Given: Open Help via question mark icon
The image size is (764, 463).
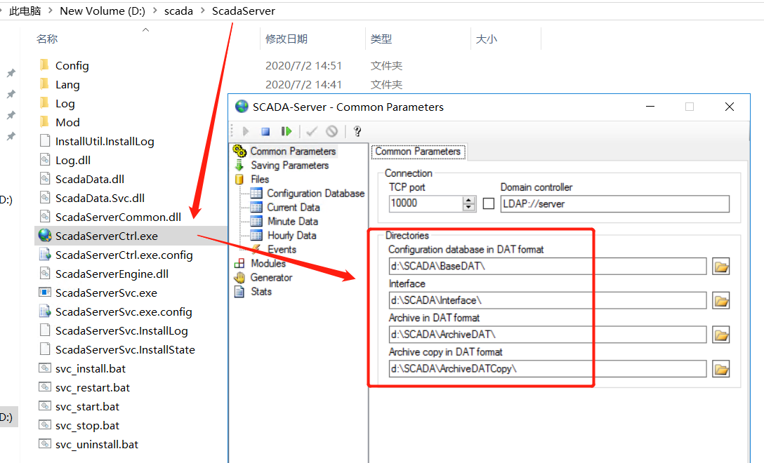Looking at the screenshot, I should (357, 131).
